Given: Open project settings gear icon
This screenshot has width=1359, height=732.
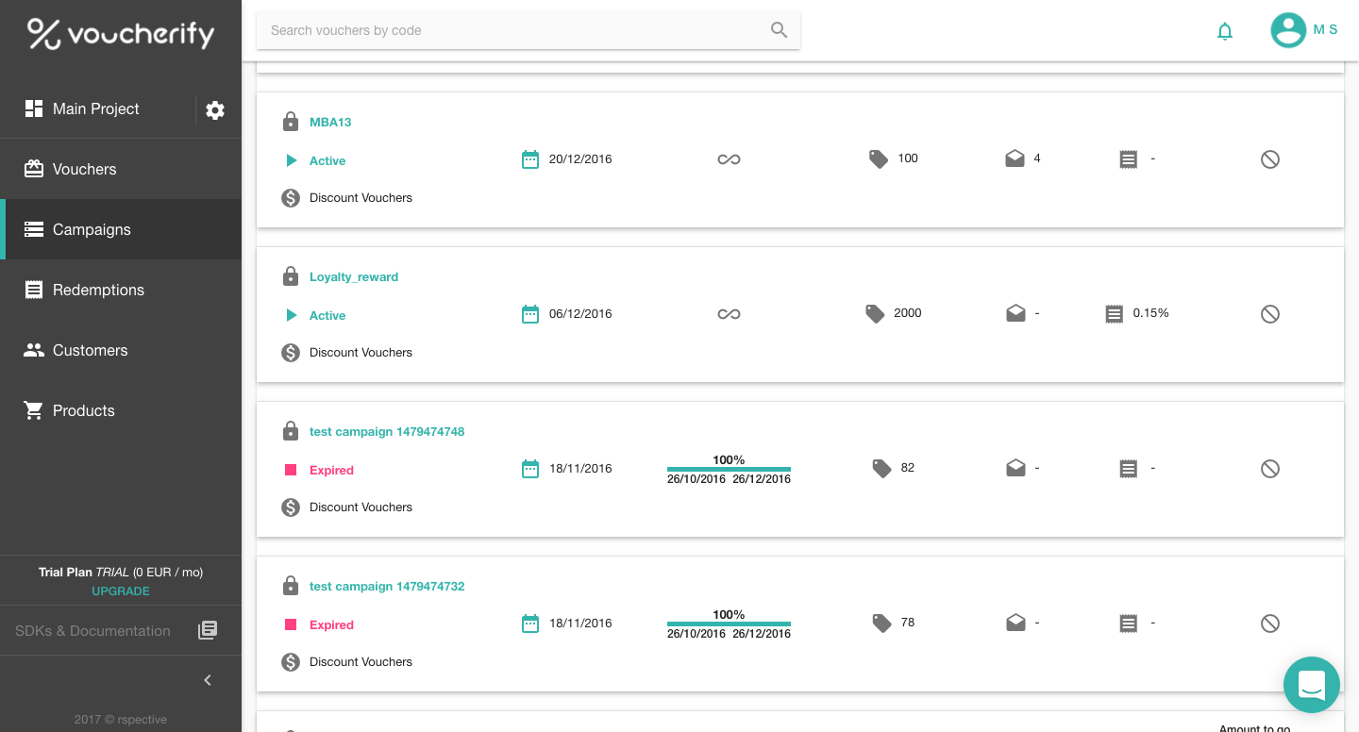Looking at the screenshot, I should point(215,110).
